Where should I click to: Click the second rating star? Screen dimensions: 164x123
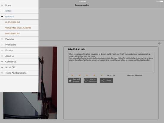[x=80, y=75]
